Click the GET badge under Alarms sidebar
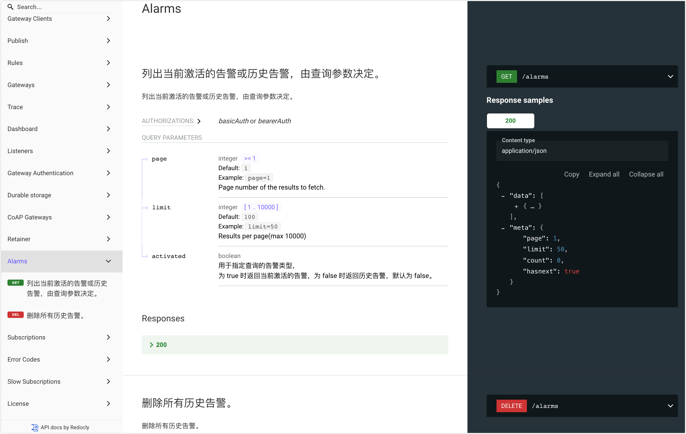 (x=15, y=282)
